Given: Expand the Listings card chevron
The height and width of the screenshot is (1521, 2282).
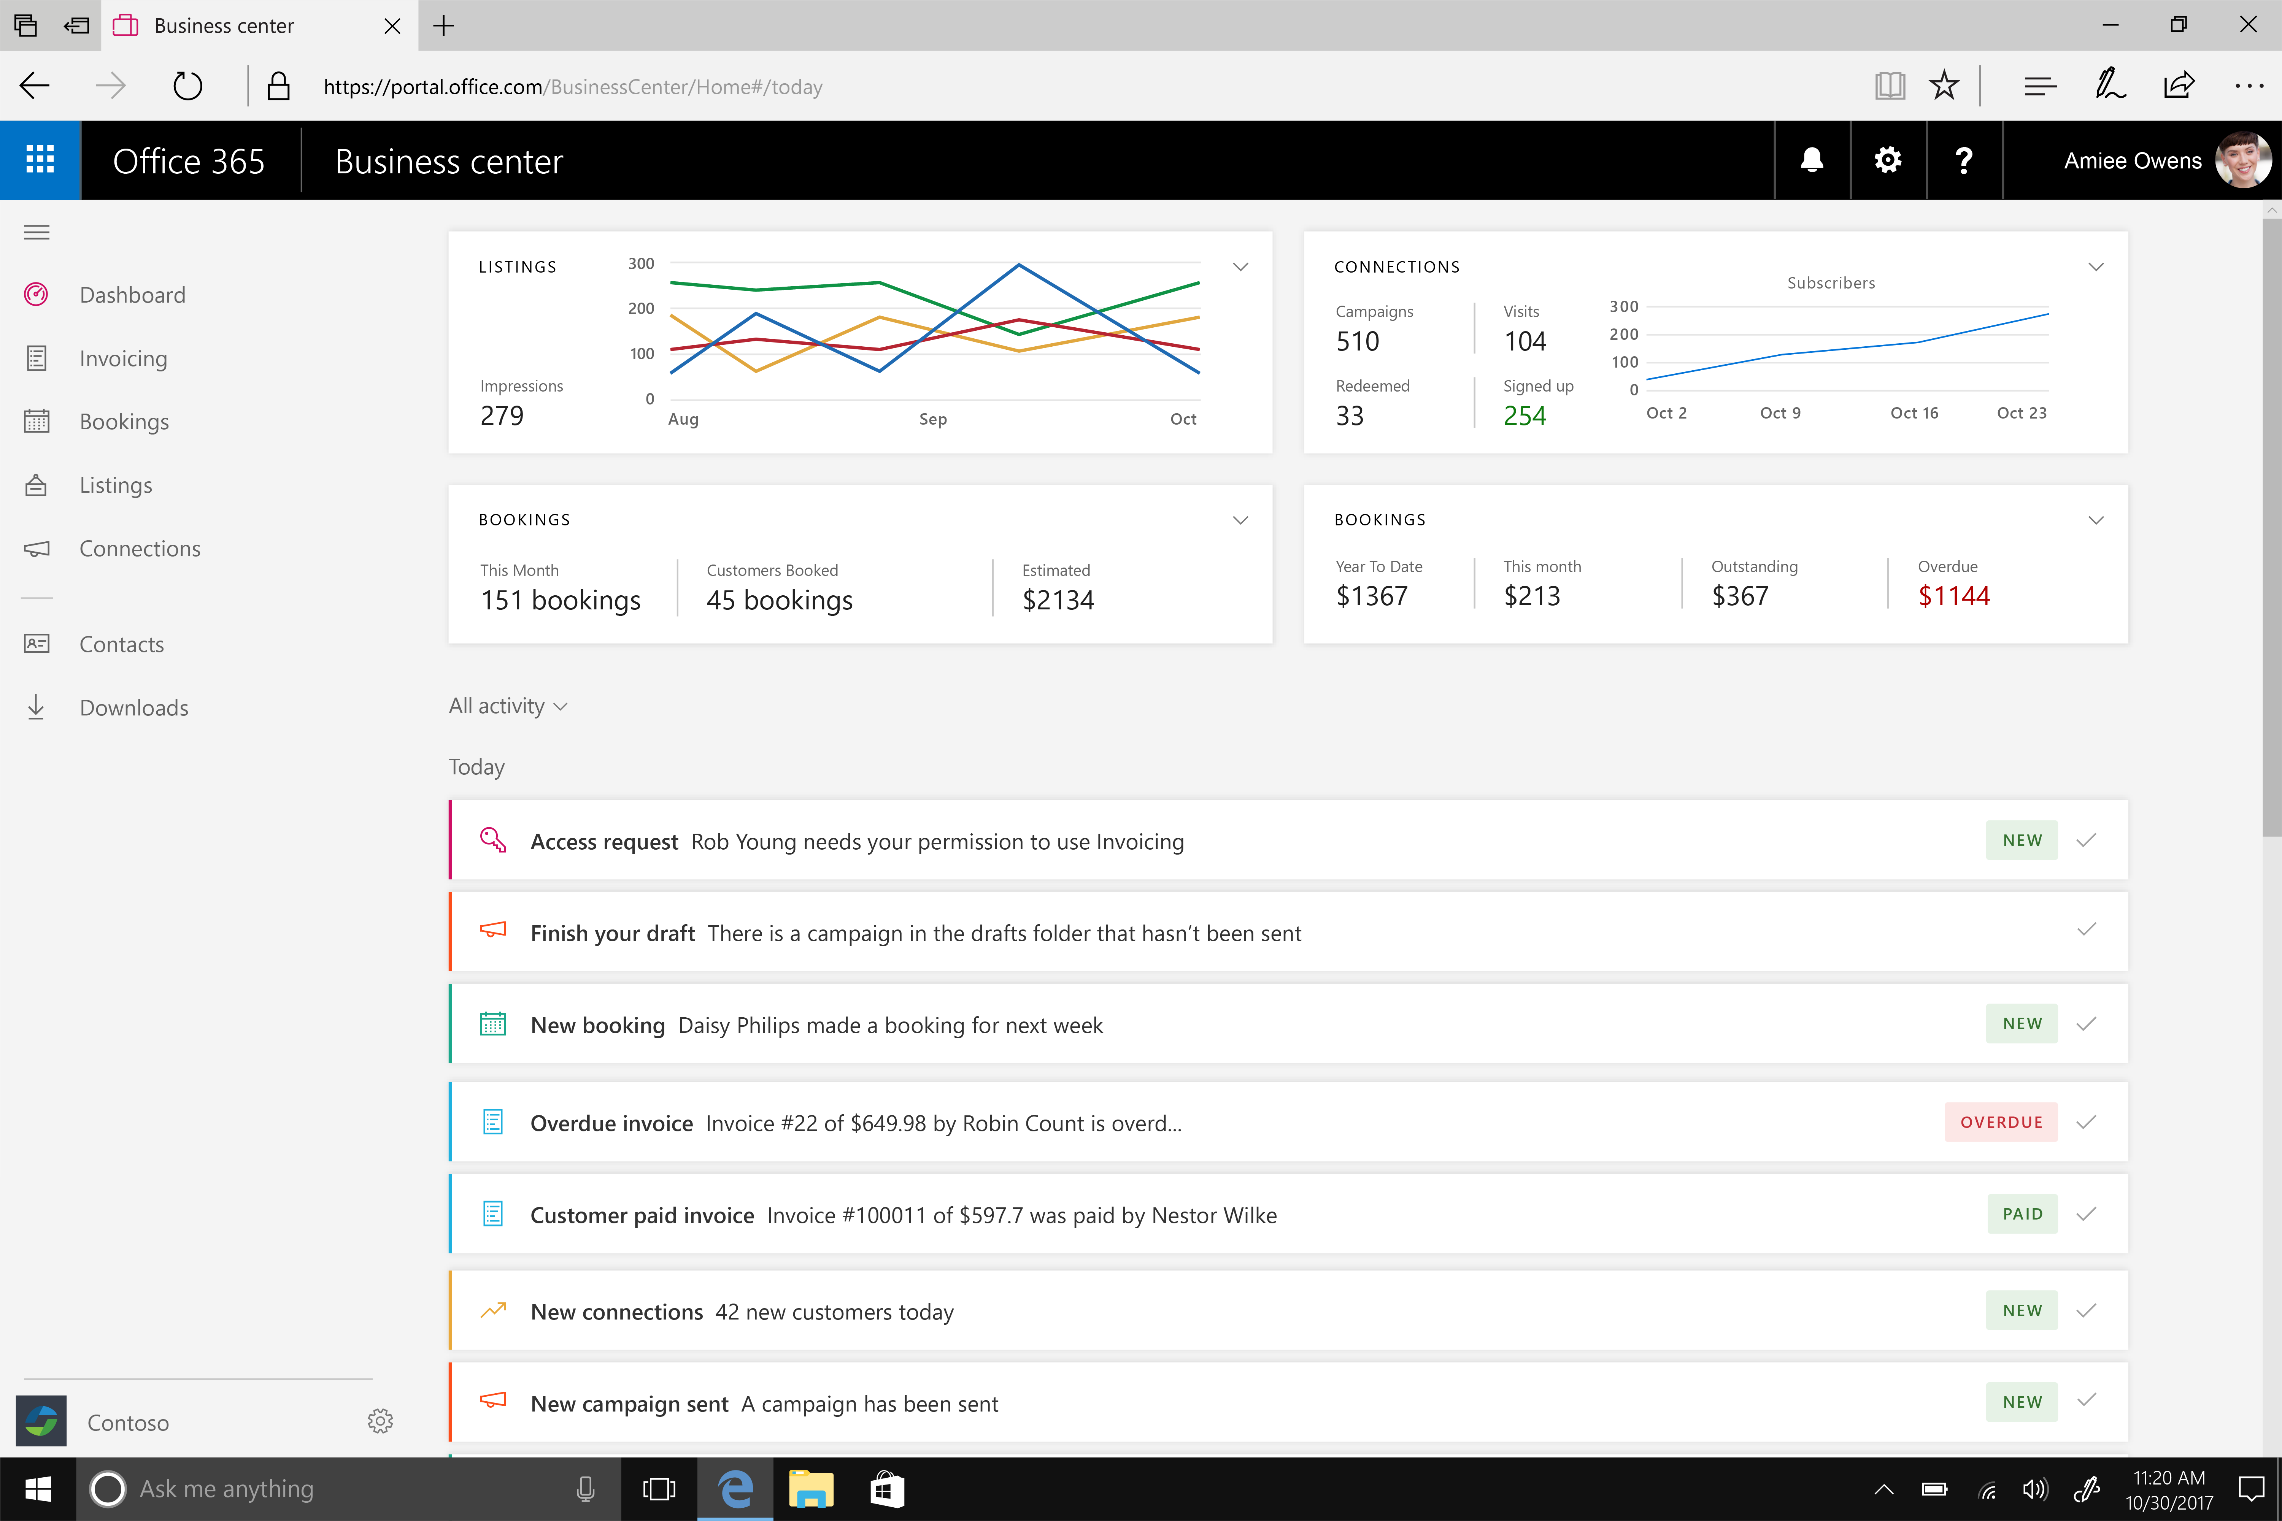Looking at the screenshot, I should [1240, 267].
